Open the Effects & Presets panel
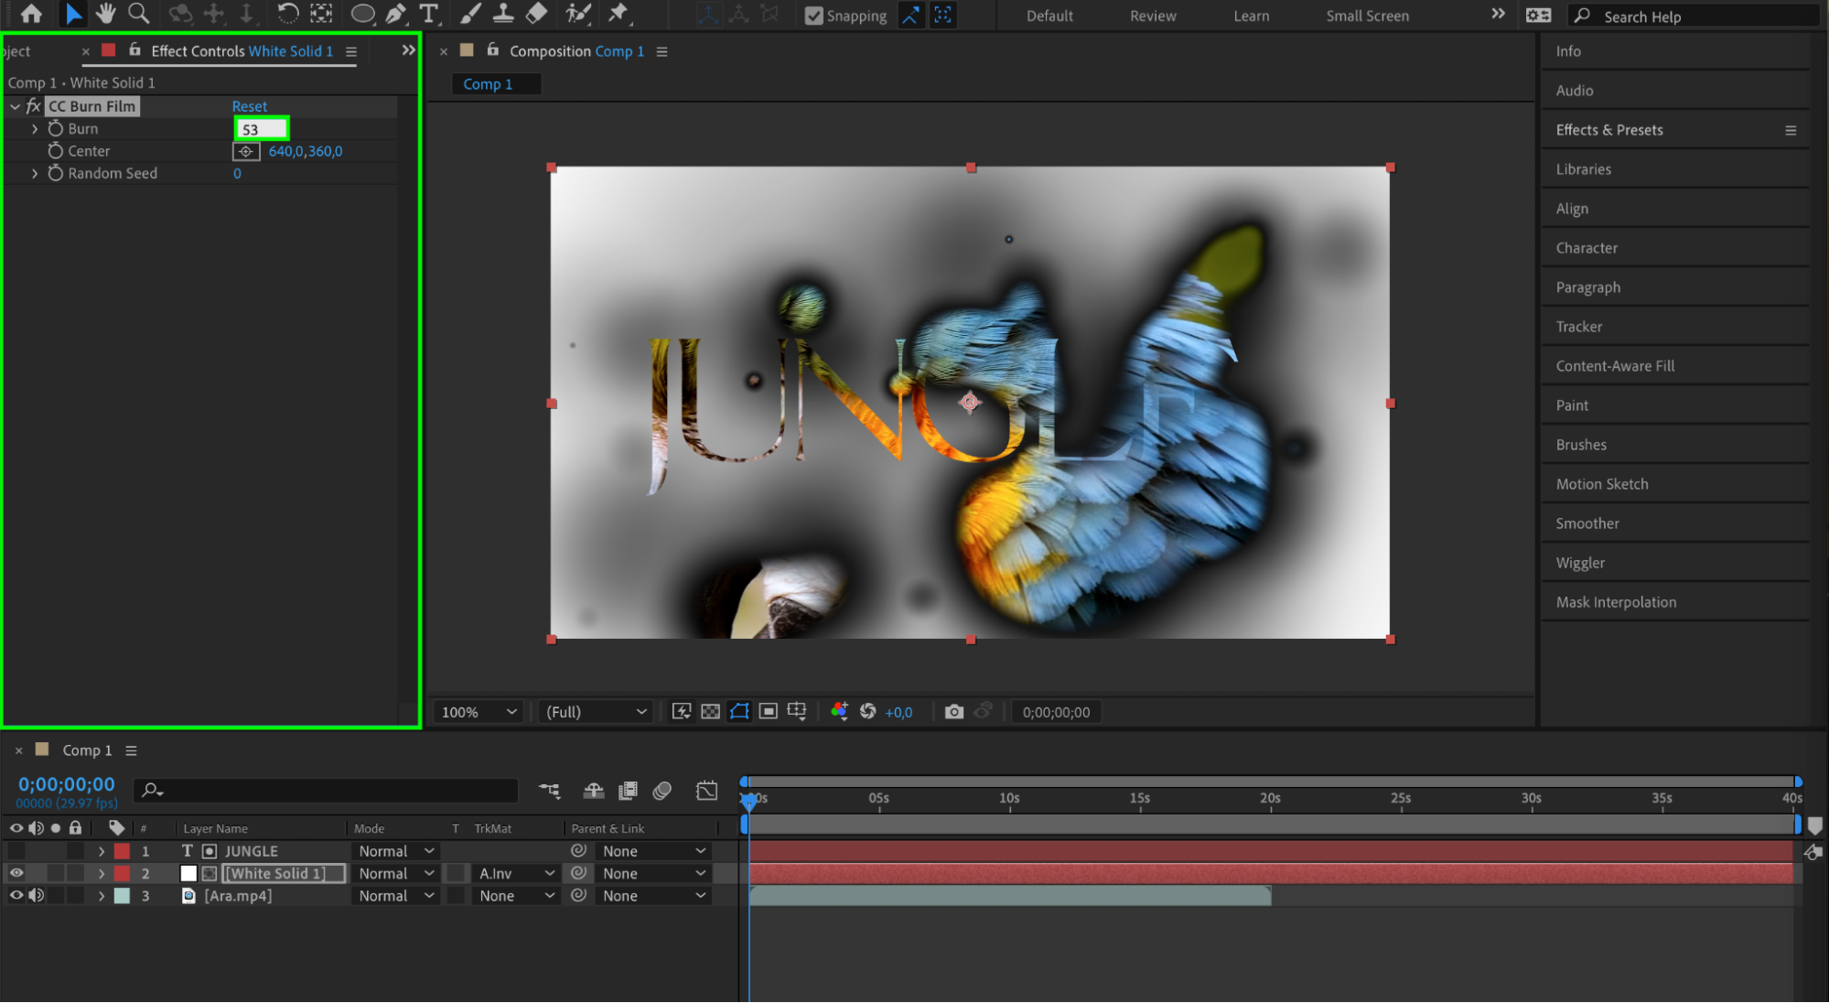 tap(1608, 130)
